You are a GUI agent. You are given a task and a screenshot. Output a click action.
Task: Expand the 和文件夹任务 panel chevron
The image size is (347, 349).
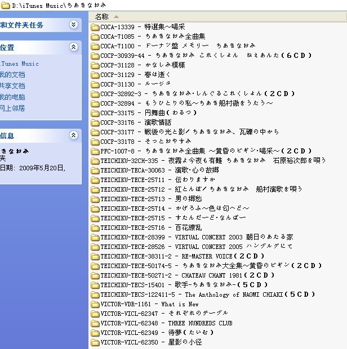[74, 24]
